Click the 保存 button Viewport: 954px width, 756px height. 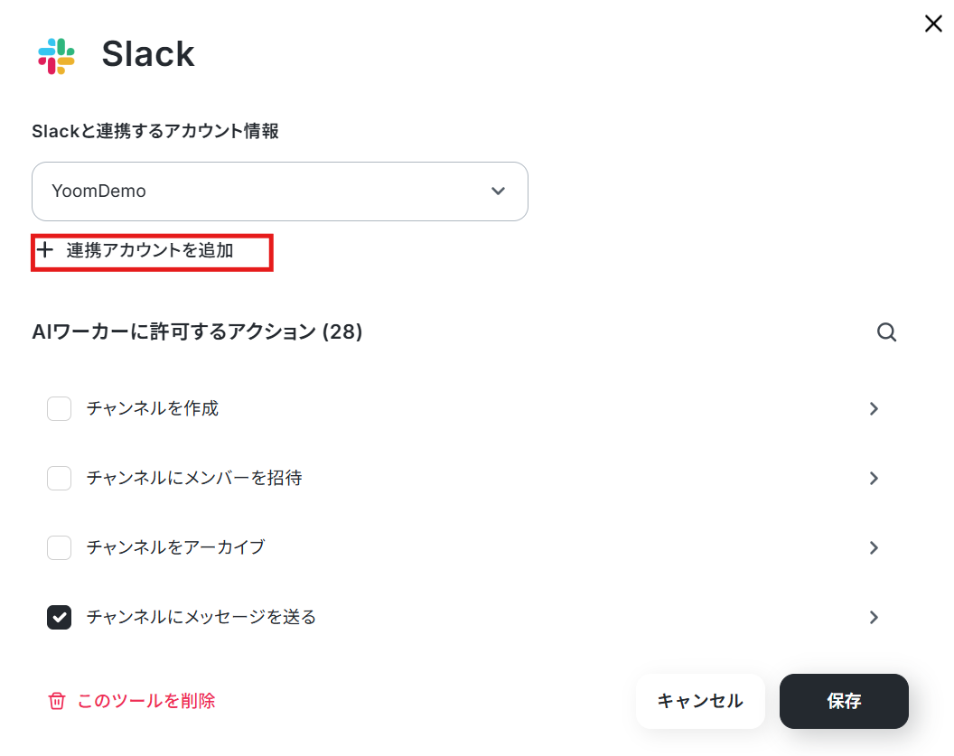click(844, 701)
